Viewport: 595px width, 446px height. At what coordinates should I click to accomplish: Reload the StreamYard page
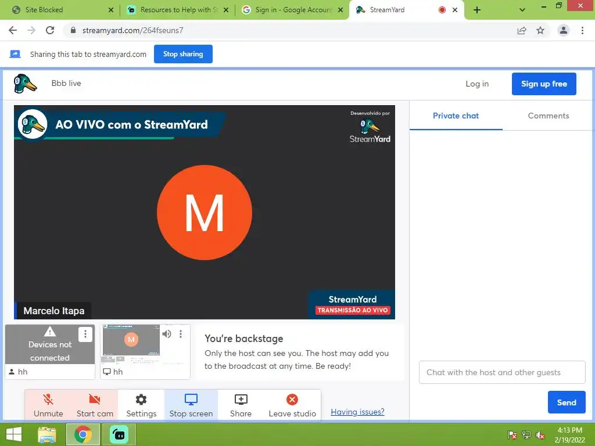pyautogui.click(x=50, y=30)
